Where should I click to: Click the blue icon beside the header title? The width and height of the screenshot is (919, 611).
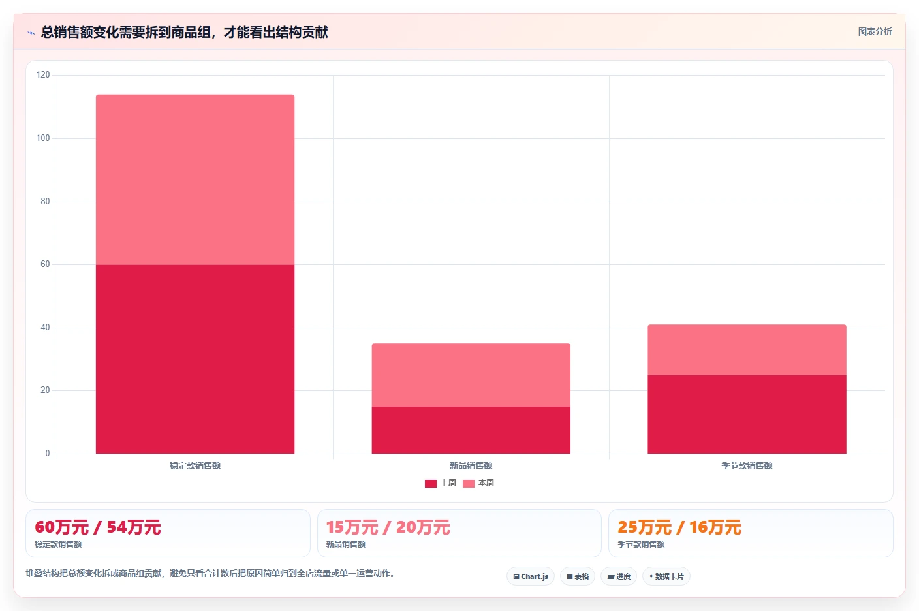[x=31, y=33]
